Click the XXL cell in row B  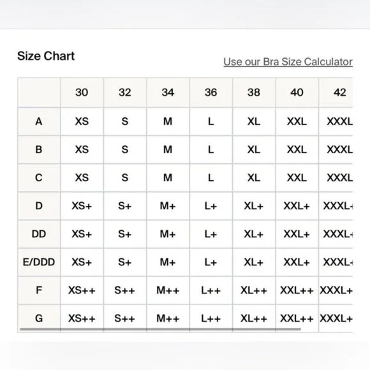(x=297, y=150)
